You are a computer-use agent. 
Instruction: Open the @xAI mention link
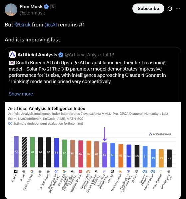point(51,25)
